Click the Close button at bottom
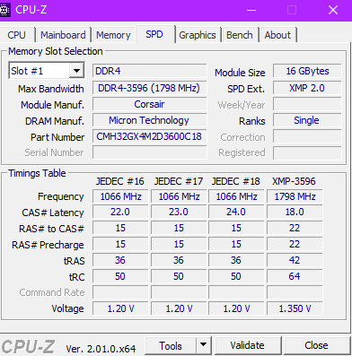This screenshot has width=352, height=356. [316, 345]
